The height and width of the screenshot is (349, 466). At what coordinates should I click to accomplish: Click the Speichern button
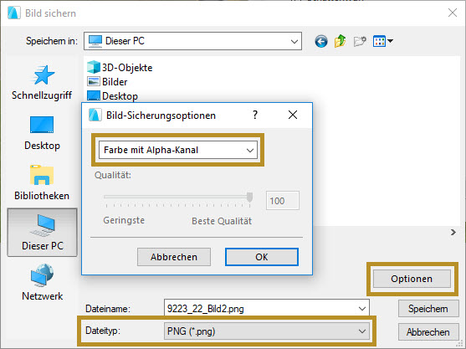pyautogui.click(x=428, y=309)
